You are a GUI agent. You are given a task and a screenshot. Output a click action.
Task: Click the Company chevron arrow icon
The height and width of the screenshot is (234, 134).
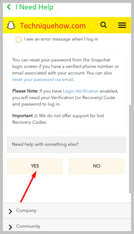coord(10,211)
